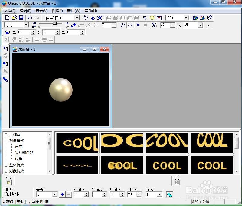Undo the last action
Screen dimensions: 242x206
[30, 18]
